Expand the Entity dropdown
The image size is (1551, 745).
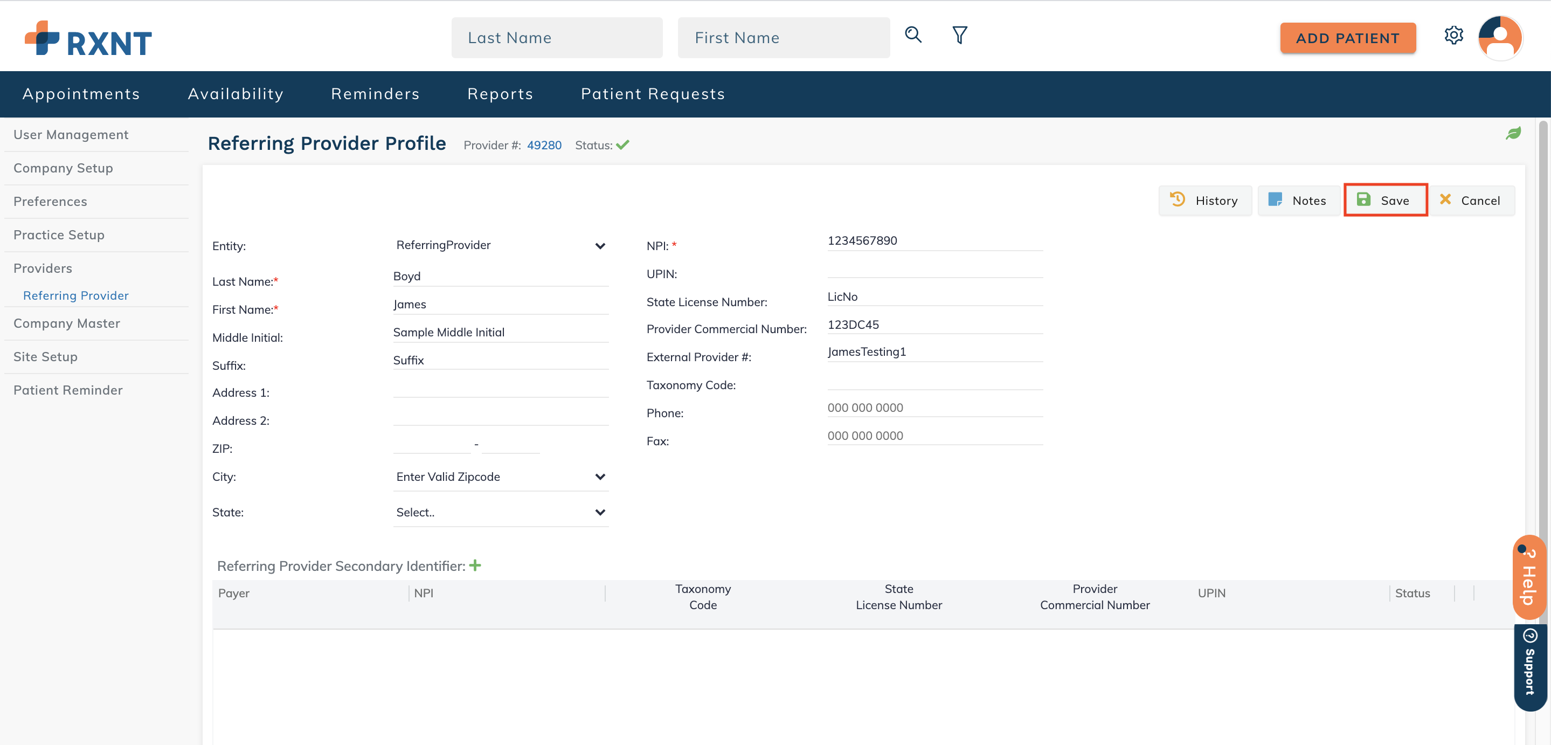click(500, 245)
